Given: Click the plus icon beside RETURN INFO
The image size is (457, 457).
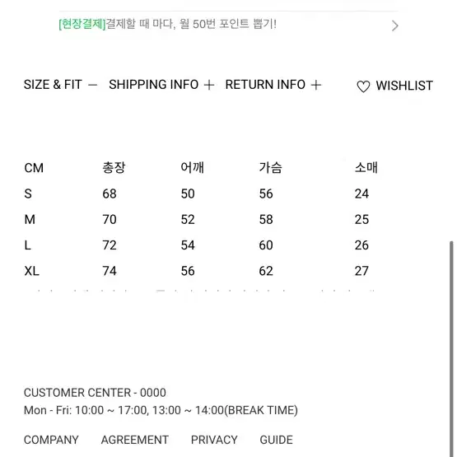Looking at the screenshot, I should (x=316, y=85).
